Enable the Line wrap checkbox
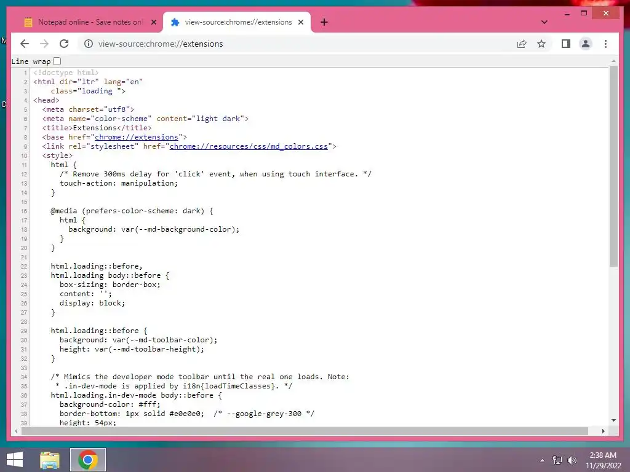Viewport: 630px width, 472px height. [x=57, y=61]
